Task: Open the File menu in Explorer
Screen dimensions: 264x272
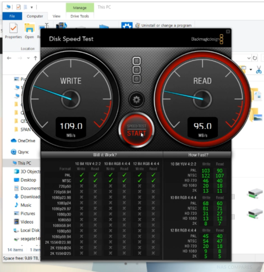Action: (x=12, y=16)
